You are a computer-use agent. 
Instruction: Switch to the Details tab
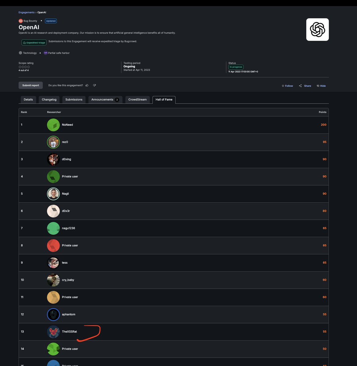(28, 100)
